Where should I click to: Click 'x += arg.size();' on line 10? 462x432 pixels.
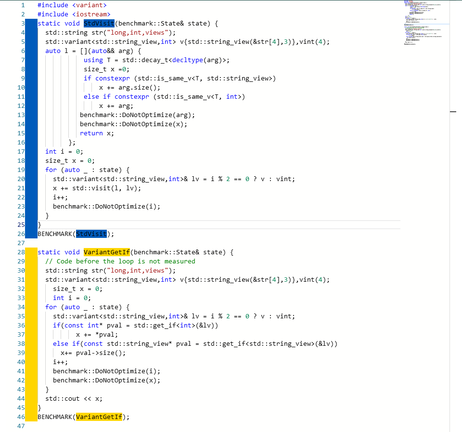pyautogui.click(x=129, y=87)
